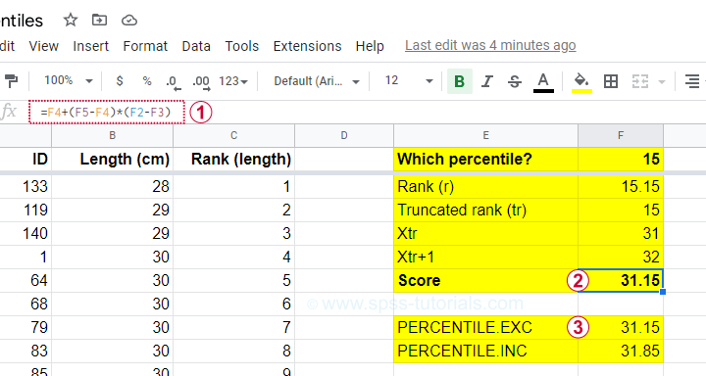Select the 'Truncated rank (tr)' cell
Screen dimensions: 706x376
tap(485, 211)
